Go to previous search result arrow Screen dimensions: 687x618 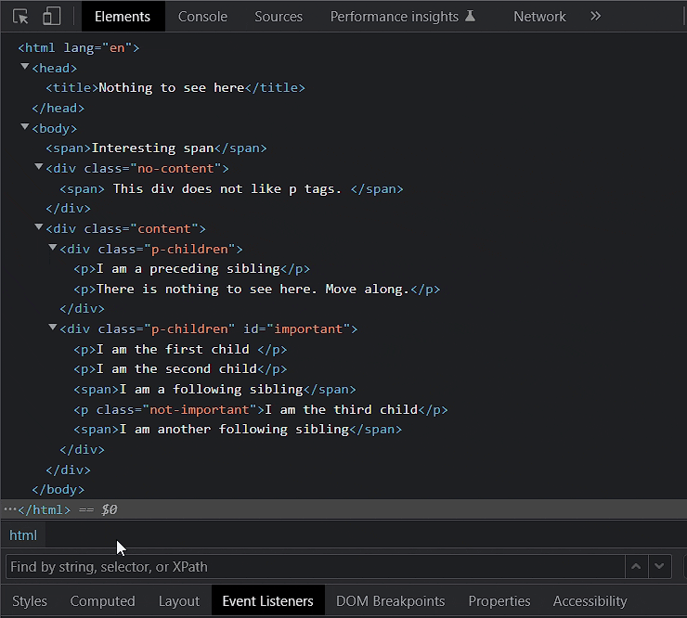[x=636, y=566]
